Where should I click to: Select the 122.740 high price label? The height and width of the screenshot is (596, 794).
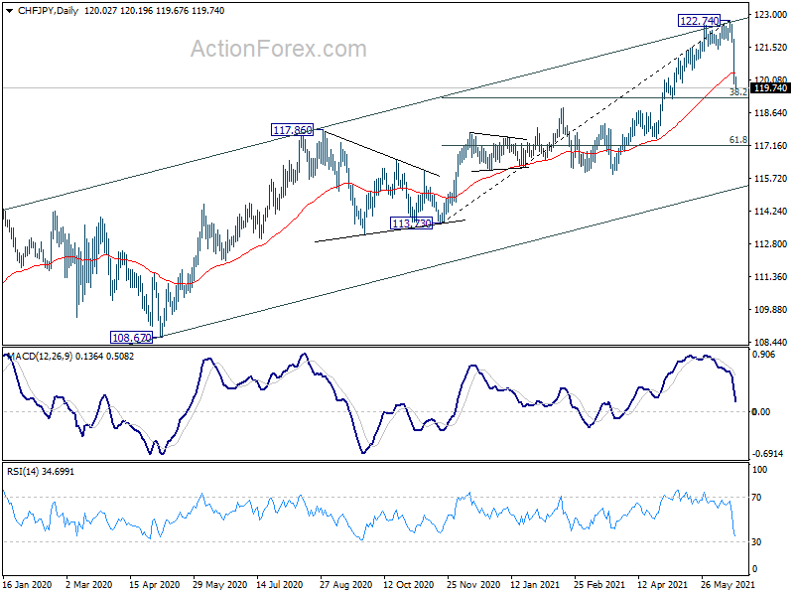(700, 21)
